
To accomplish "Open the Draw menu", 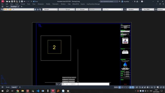I will [x=34, y=4].
